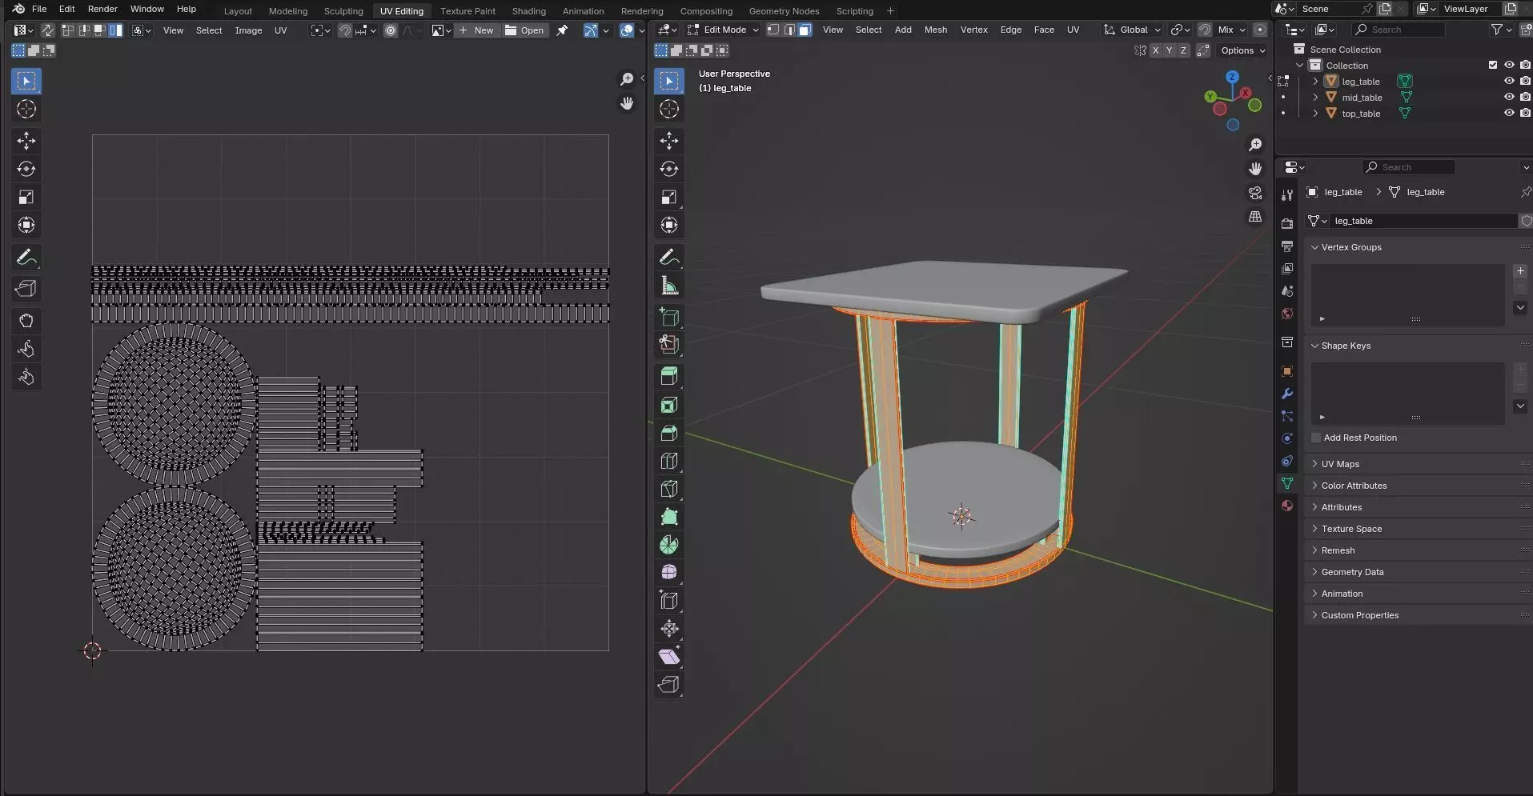Collapse the Vertex Groups panel
The width and height of the screenshot is (1533, 796).
point(1351,247)
